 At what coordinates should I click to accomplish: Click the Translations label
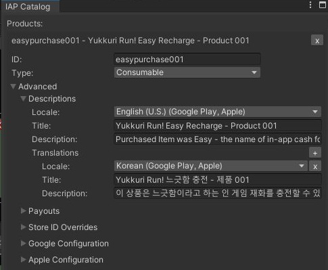tap(55, 153)
